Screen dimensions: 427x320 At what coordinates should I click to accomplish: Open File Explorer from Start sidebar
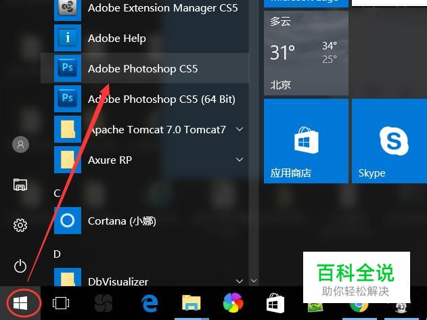(x=20, y=185)
